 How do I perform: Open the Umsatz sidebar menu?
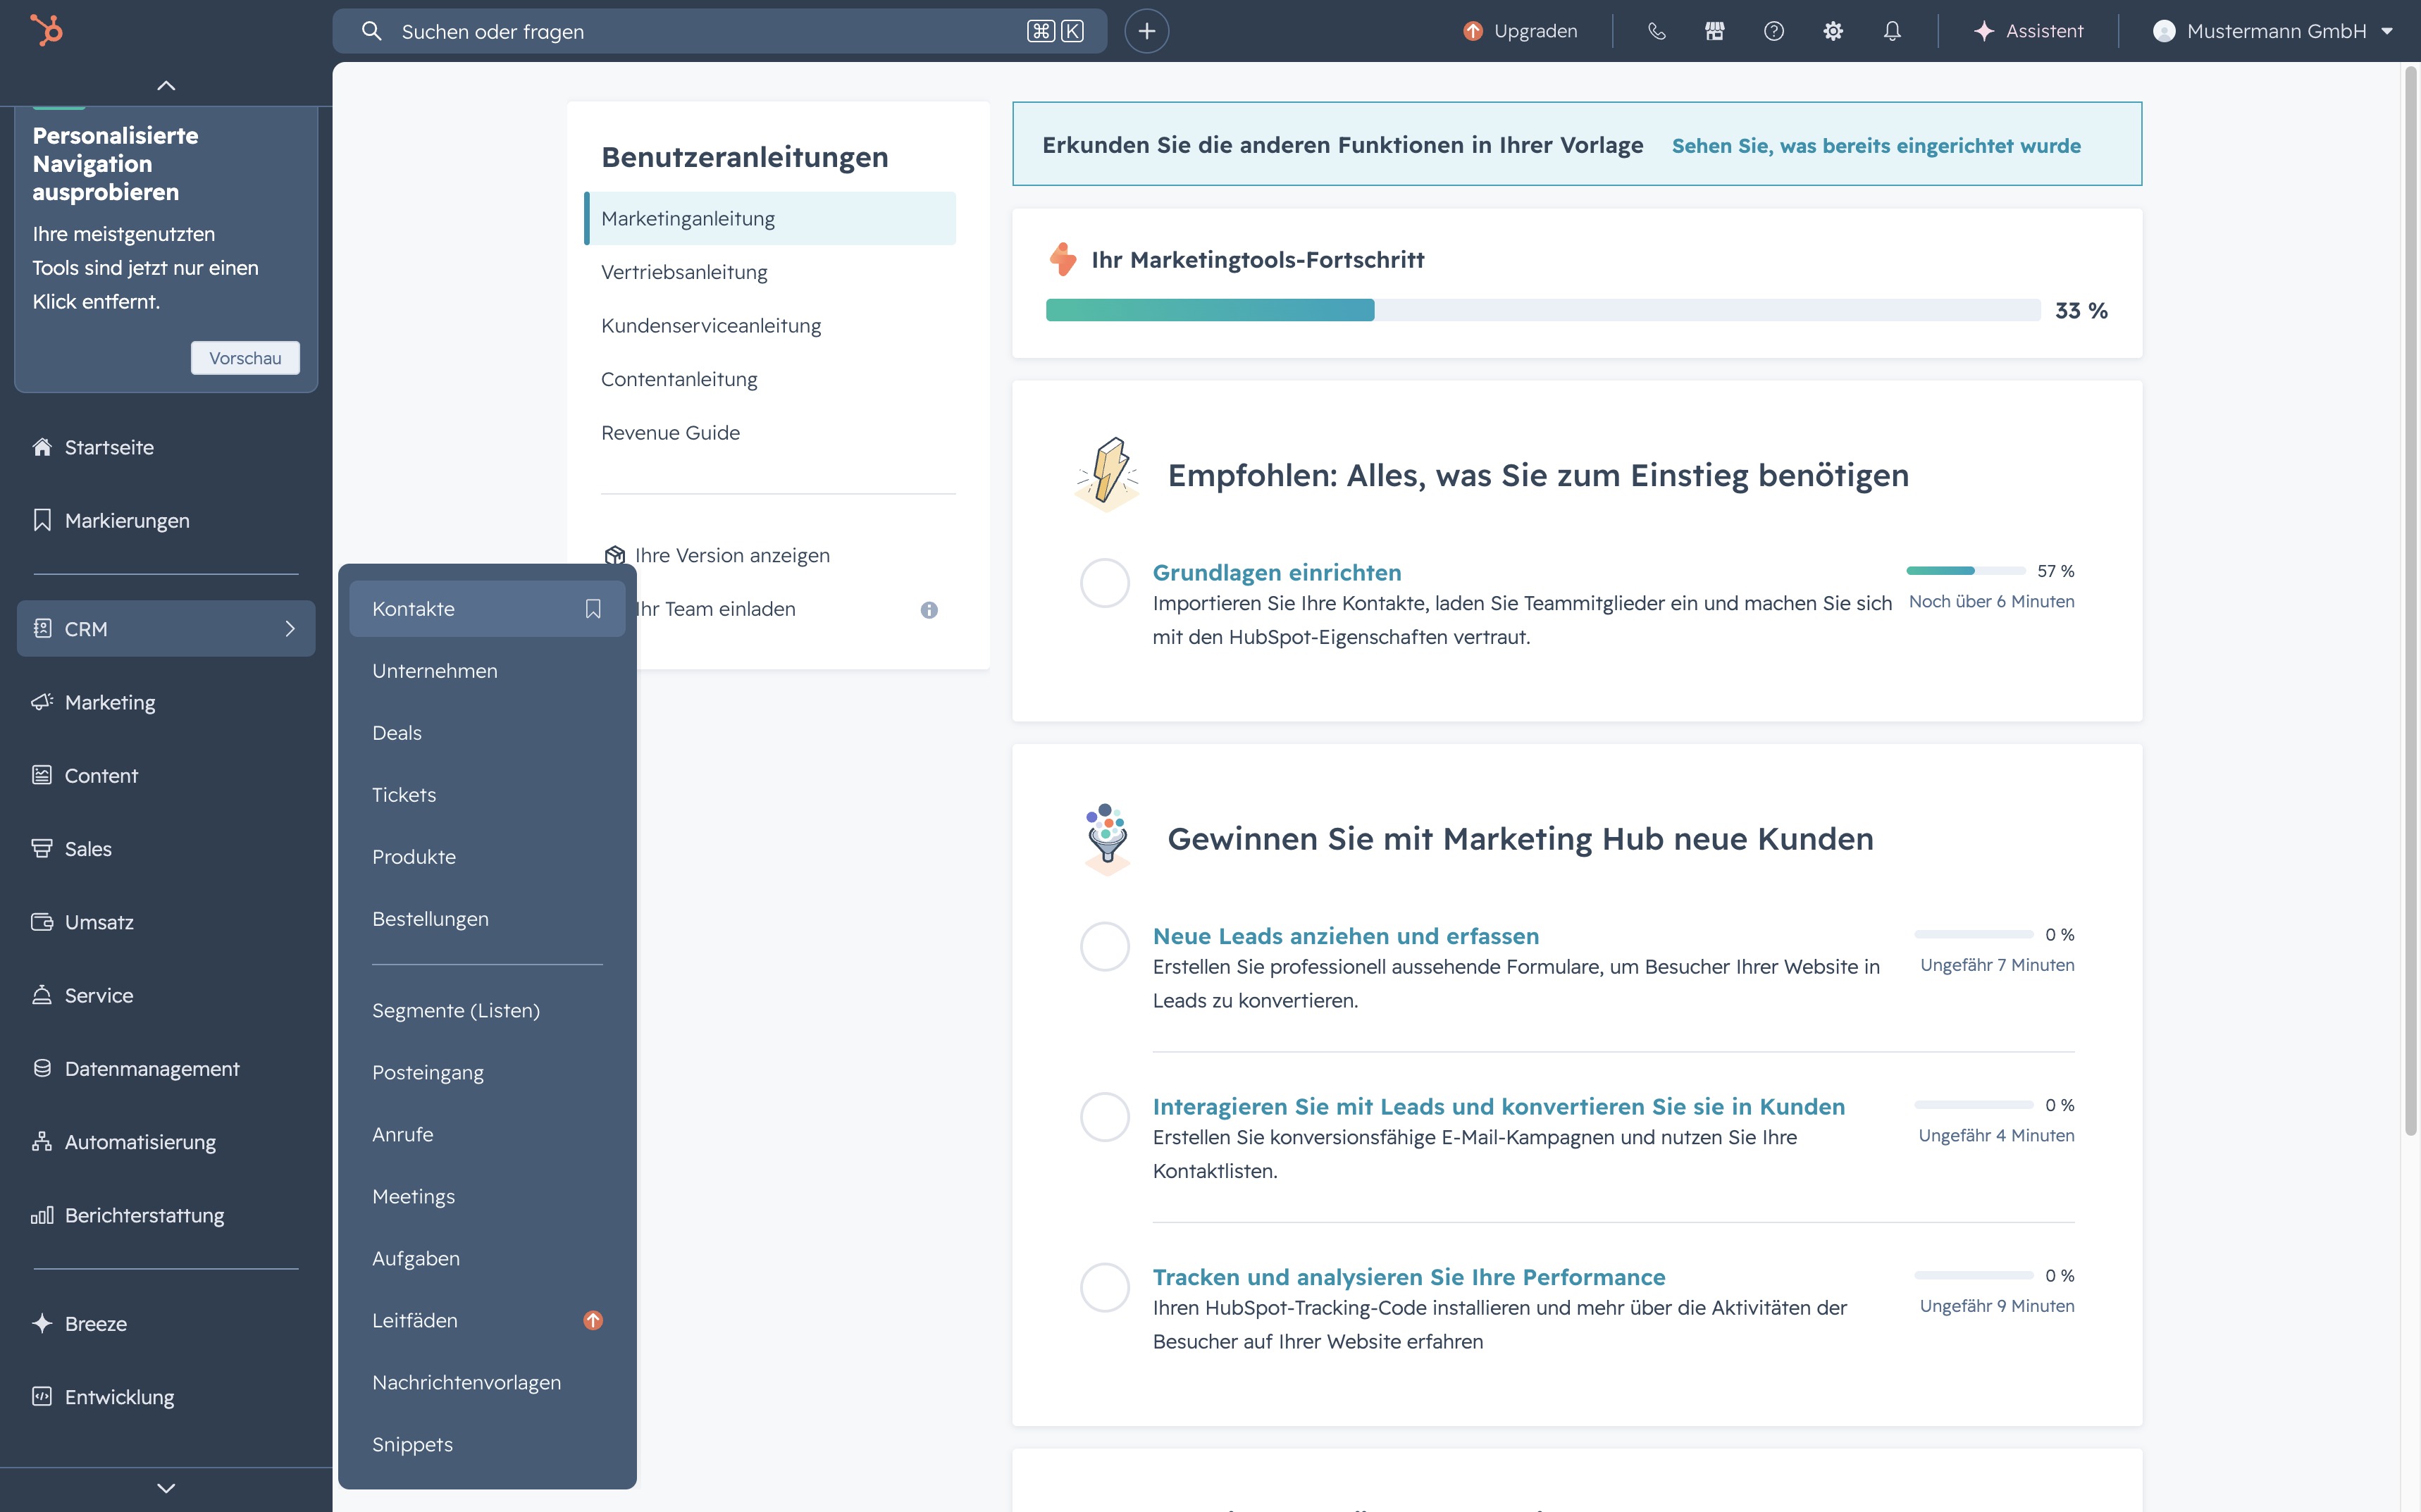166,922
